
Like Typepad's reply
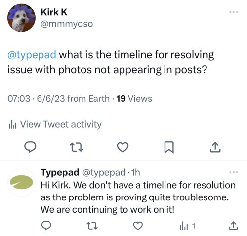(x=138, y=226)
